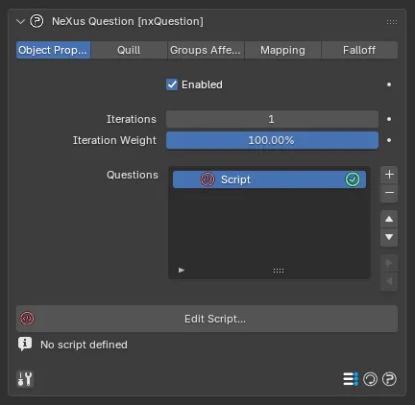The image size is (415, 405).
Task: Expand the list filter triangle
Action: tap(182, 271)
